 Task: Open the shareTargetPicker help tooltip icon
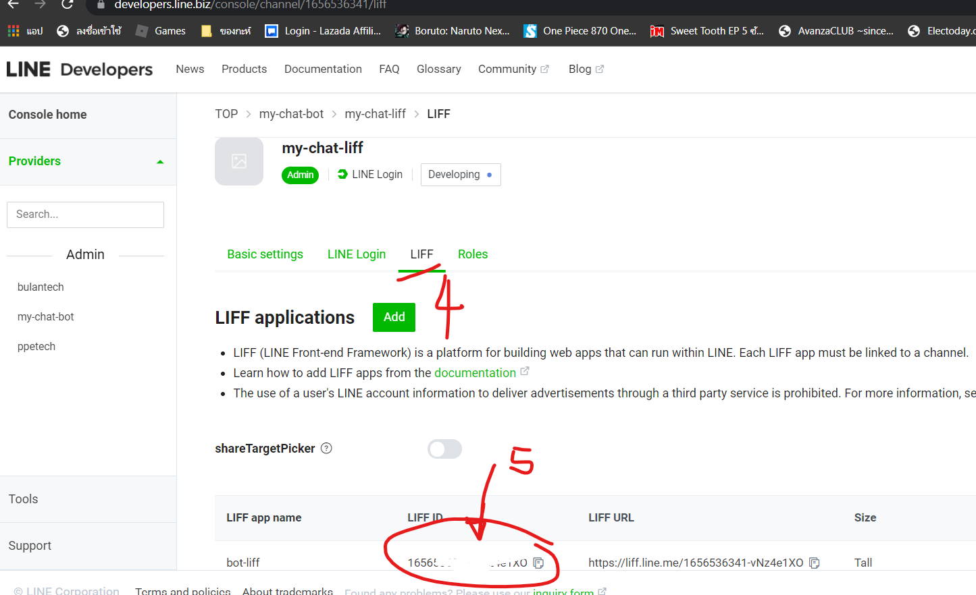[x=326, y=448]
